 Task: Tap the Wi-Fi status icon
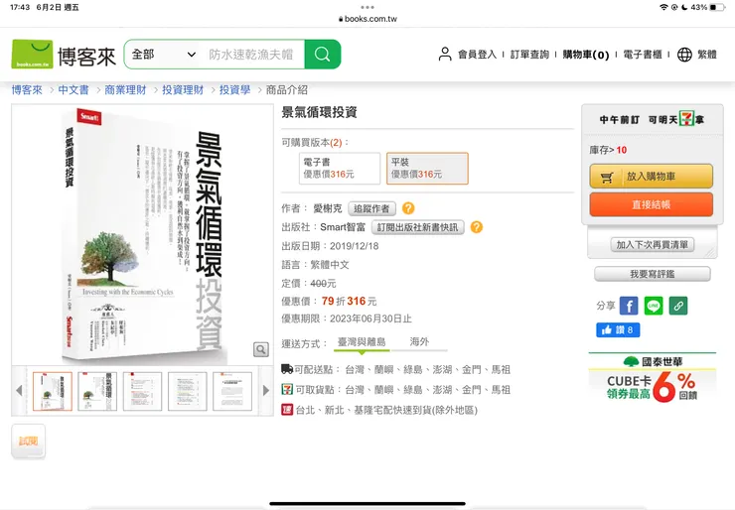(663, 7)
